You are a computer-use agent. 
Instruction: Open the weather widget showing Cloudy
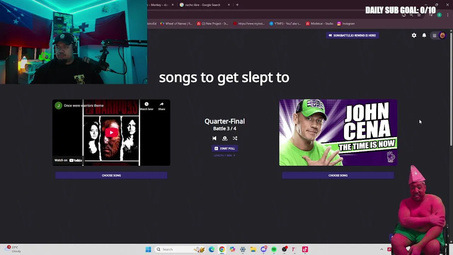pyautogui.click(x=13, y=249)
